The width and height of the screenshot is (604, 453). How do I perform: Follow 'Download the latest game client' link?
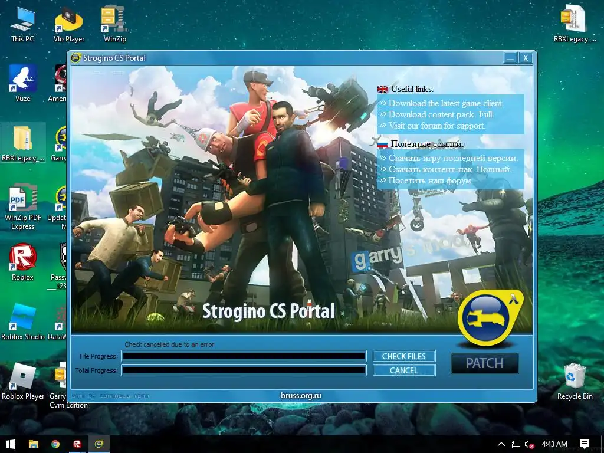pos(446,103)
